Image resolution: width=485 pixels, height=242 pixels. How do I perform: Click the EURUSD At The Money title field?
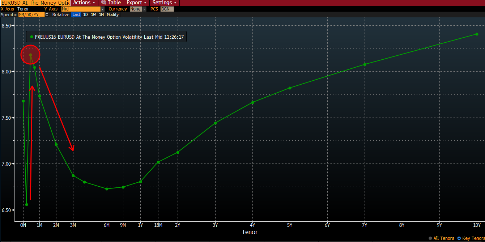click(x=35, y=3)
